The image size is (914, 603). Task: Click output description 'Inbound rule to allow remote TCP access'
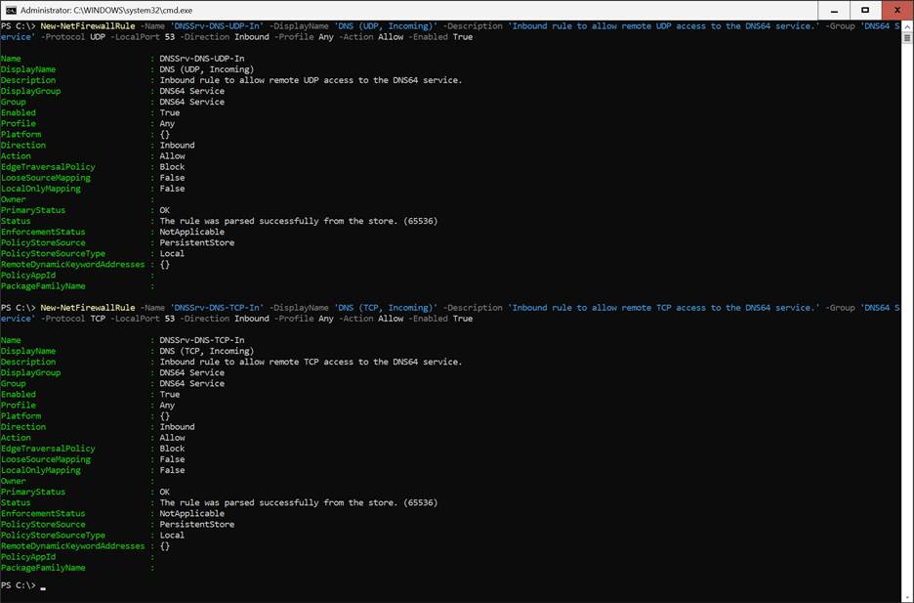pyautogui.click(x=257, y=363)
